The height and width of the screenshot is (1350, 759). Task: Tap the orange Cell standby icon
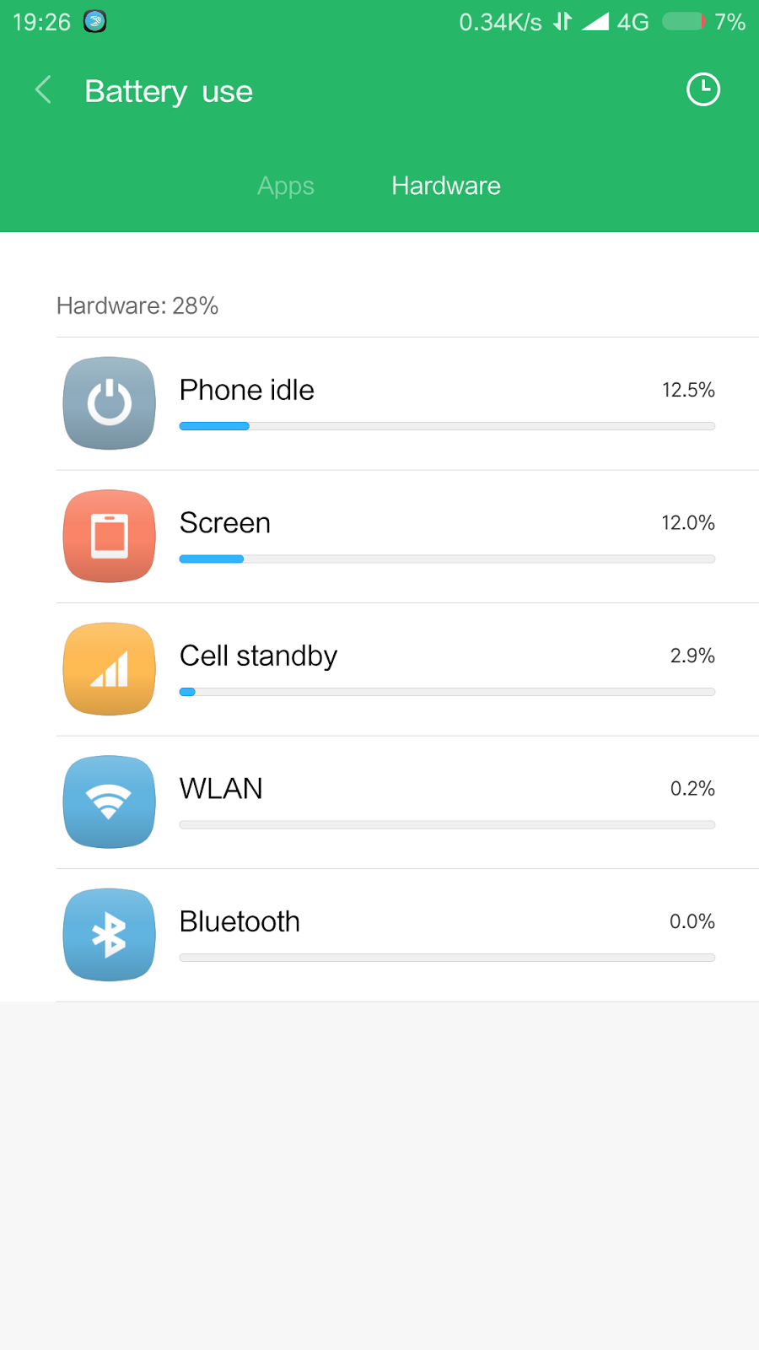tap(110, 669)
